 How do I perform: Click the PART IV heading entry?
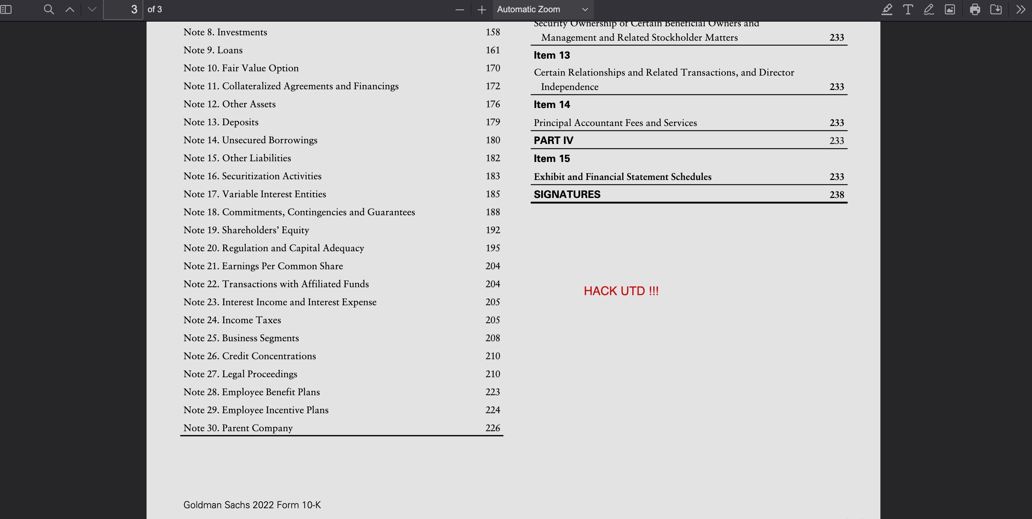click(553, 140)
